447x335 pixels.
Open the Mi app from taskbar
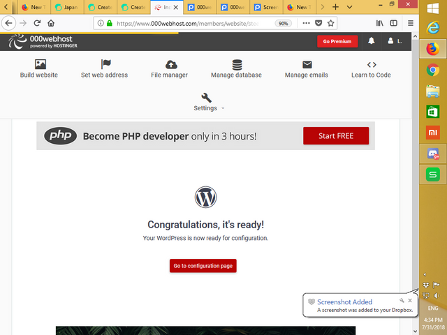coord(433,133)
